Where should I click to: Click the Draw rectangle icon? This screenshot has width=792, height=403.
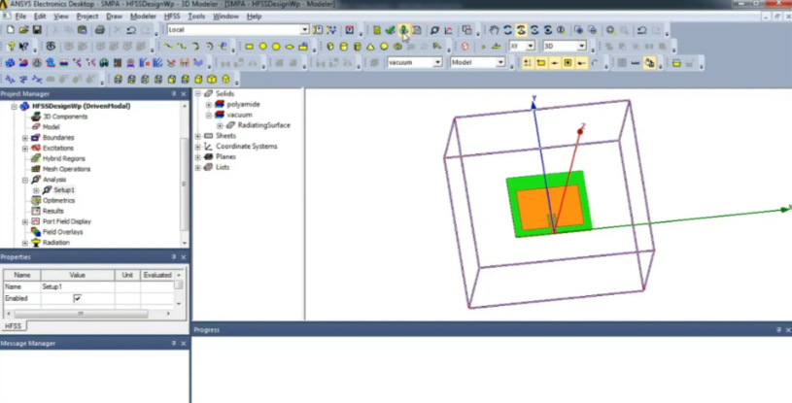point(250,46)
